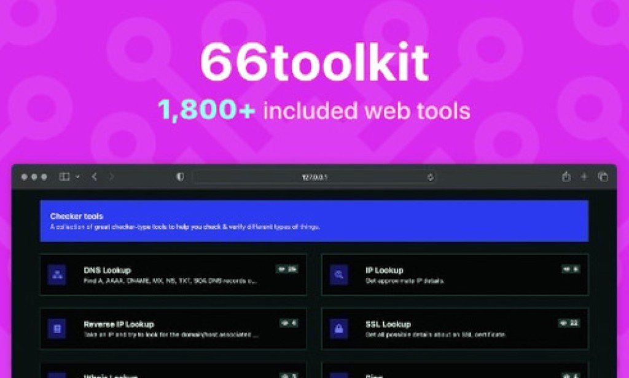Click the privacy shield icon beside address bar
The image size is (629, 378).
pyautogui.click(x=181, y=176)
